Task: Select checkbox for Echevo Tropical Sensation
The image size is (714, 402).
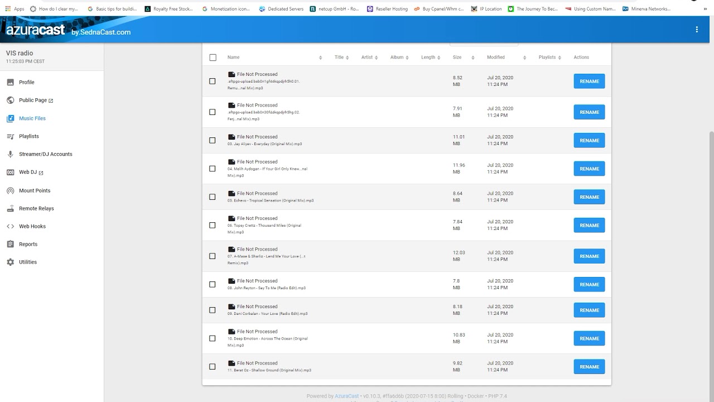Action: tap(212, 197)
